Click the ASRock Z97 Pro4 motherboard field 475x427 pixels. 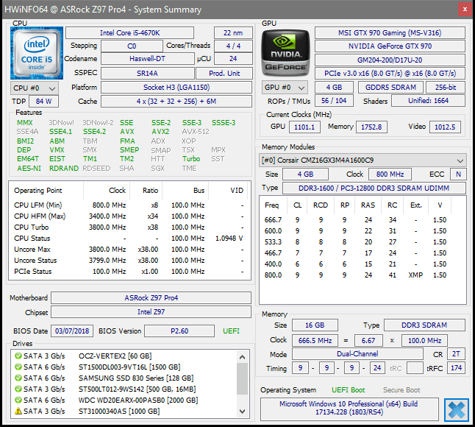pos(151,298)
